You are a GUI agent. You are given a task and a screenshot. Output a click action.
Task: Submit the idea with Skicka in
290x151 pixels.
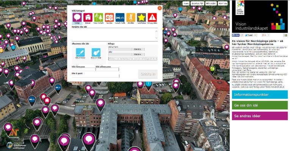tap(148, 74)
